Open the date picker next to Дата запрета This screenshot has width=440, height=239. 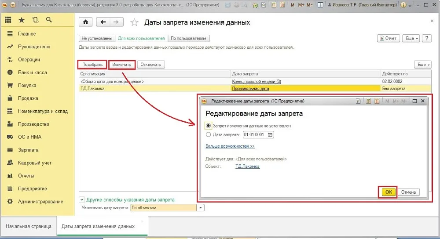270,135
